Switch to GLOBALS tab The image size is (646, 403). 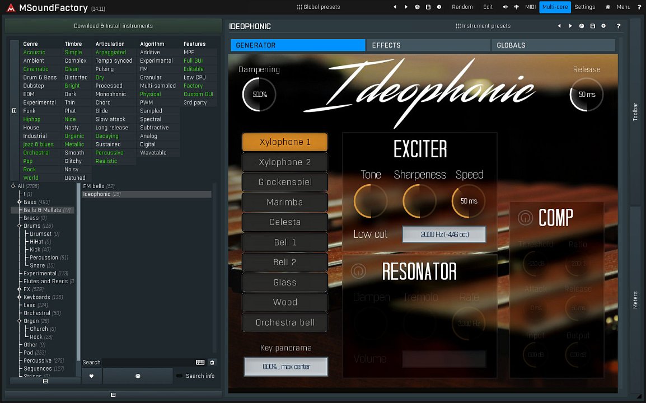pos(553,45)
